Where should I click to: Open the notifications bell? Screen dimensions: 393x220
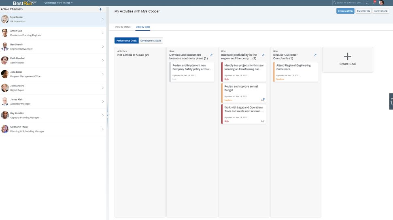(x=368, y=3)
